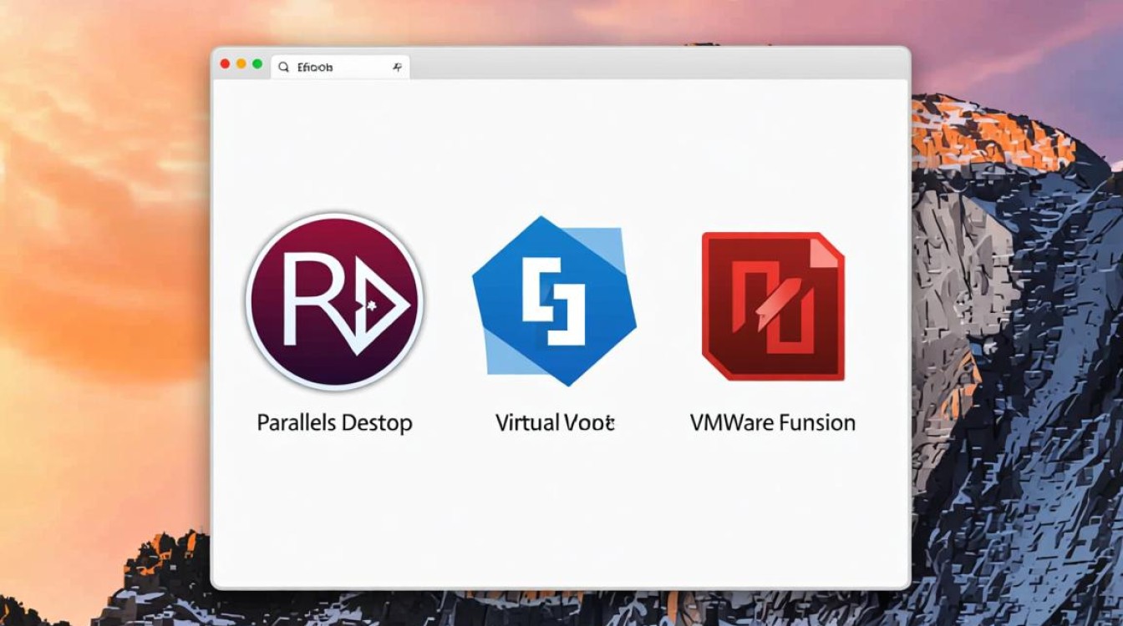Launch the blue VirtualBox hexagon icon
Screen dimensions: 1123x626
coord(554,301)
